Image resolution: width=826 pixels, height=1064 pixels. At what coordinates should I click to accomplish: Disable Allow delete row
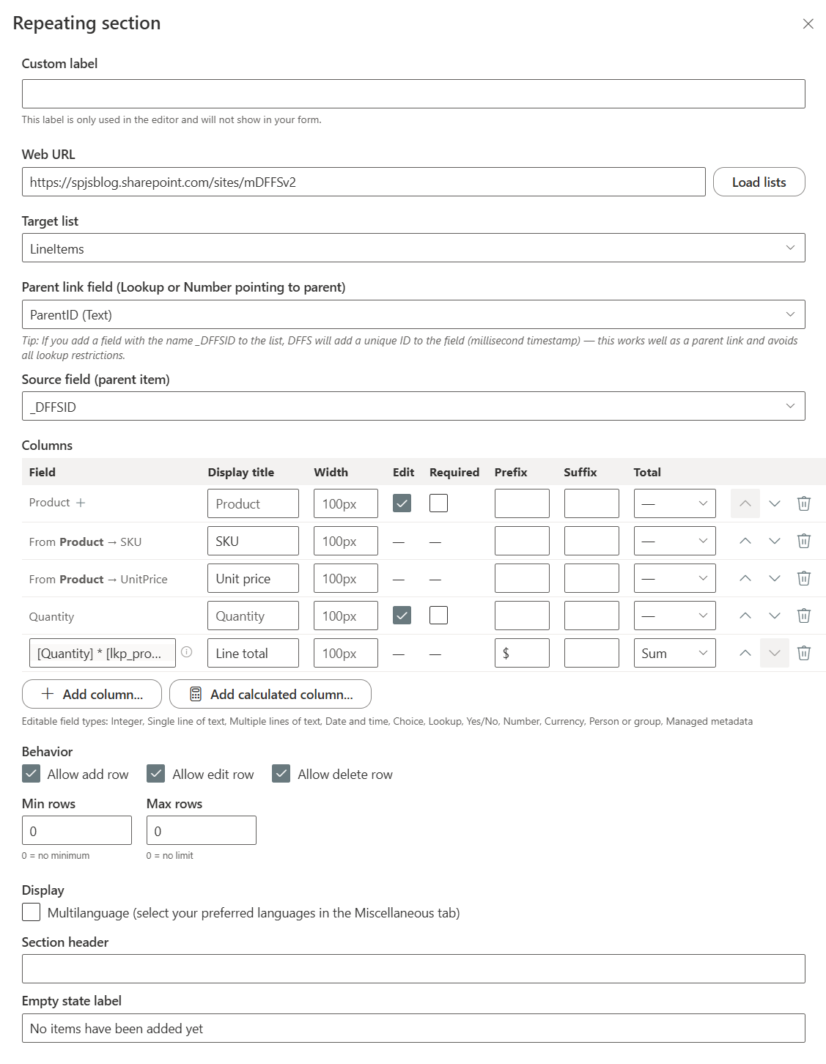281,774
